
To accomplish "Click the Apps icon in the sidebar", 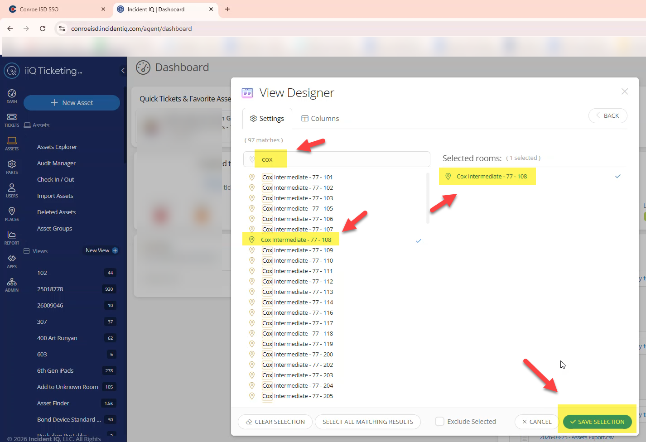I will click(12, 258).
